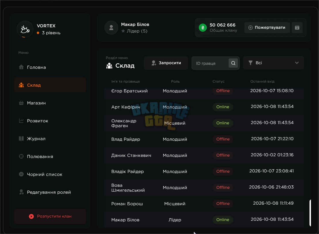Click the Пожертвувати button
Screen dimensions: 319x234
[x=267, y=28]
